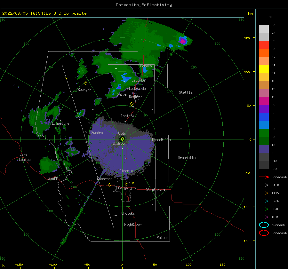
Task: Click the Okotoks city label
Action: click(x=128, y=213)
